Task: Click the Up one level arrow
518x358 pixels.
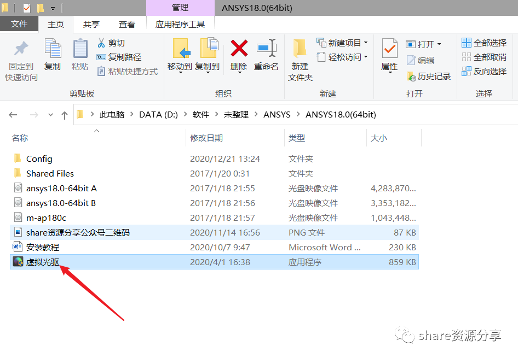Action: point(65,115)
